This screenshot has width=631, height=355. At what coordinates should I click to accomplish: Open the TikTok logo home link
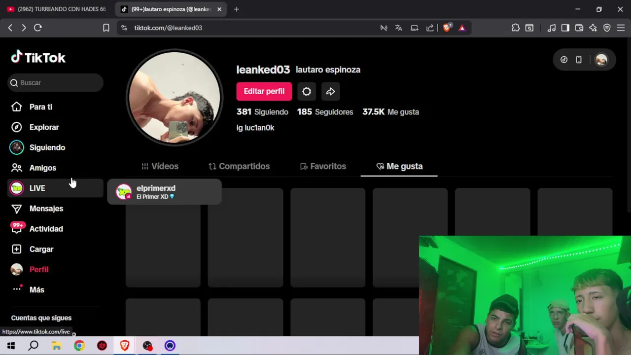pos(38,58)
